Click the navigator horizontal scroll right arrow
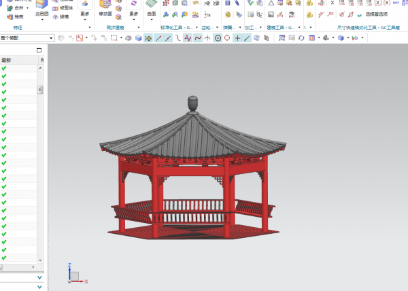 33,267
